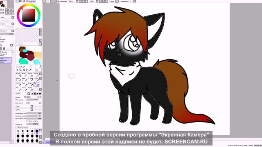Swap foreground and background colors arrow

pyautogui.click(x=41, y=66)
